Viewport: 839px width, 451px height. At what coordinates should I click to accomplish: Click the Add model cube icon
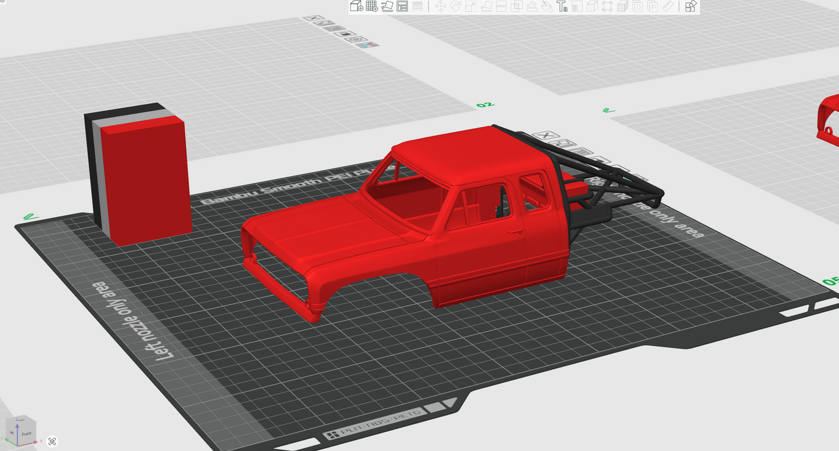coord(357,6)
